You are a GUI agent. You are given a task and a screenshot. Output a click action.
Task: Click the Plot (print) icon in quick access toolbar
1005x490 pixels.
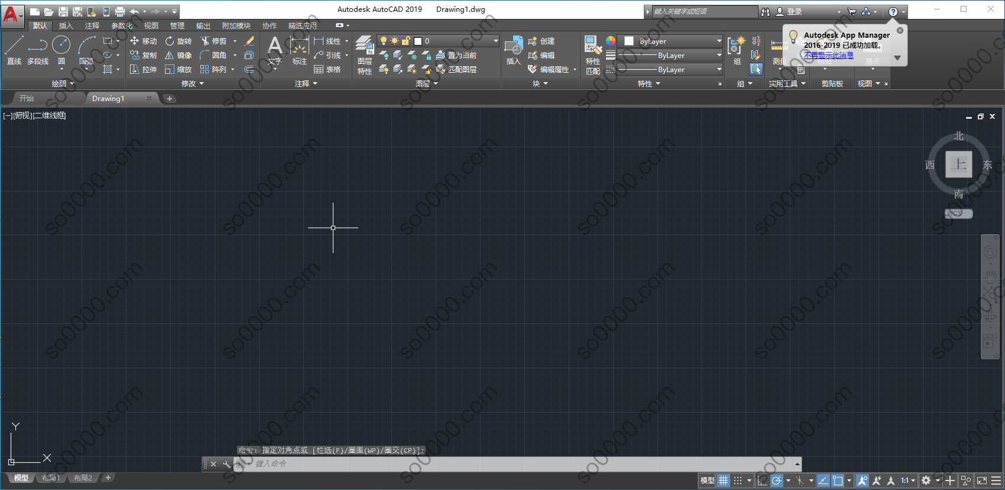click(120, 11)
